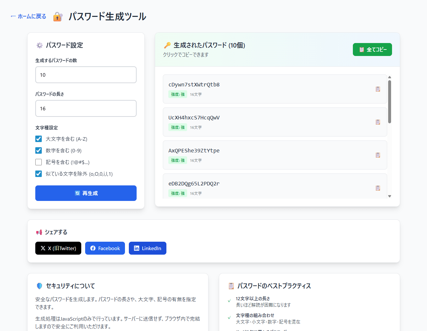The image size is (427, 331).
Task: Uncheck 大文字を含む (A-Z) checkbox
Action: coord(39,139)
